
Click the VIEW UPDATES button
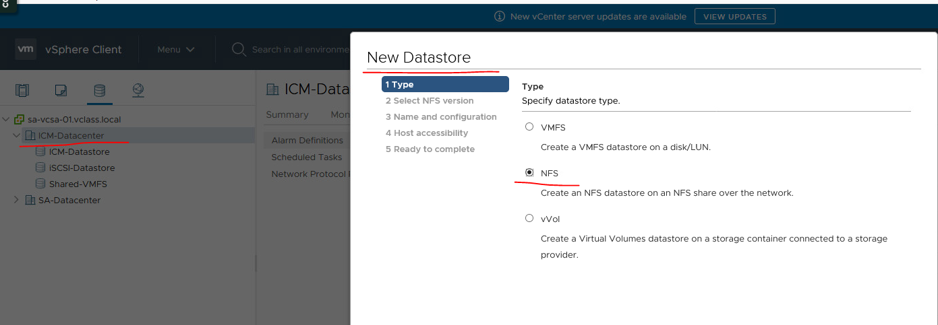pos(735,16)
